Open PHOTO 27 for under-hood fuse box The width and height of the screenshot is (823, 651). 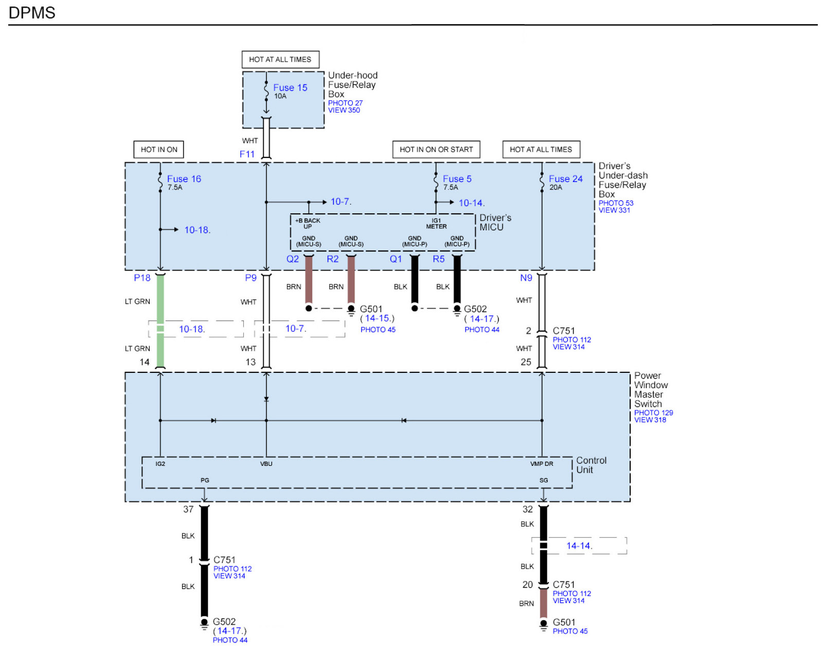(x=345, y=103)
